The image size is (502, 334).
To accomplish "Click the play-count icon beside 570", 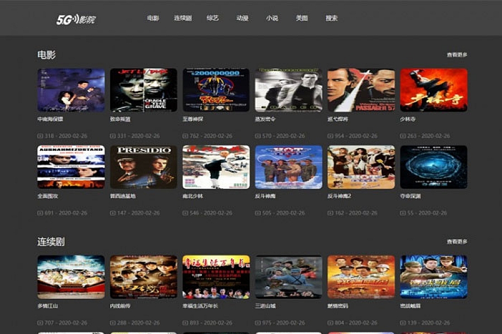I will [258, 136].
